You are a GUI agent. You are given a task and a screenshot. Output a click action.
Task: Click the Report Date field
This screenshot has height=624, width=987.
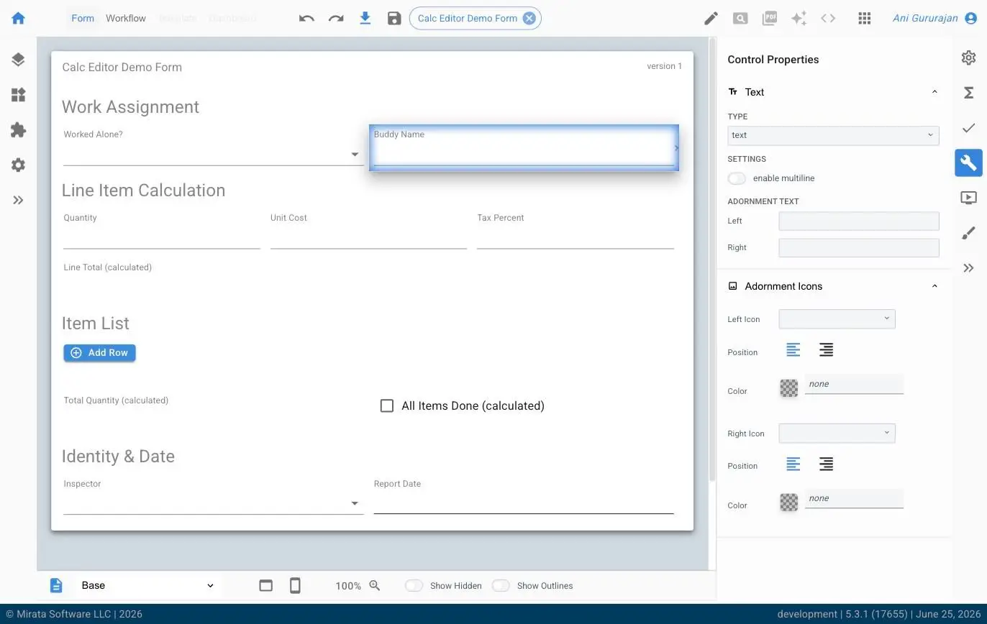524,503
